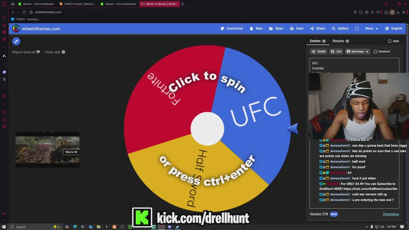Open the Gallery
Screen dimensions: 409x230
click(x=340, y=28)
